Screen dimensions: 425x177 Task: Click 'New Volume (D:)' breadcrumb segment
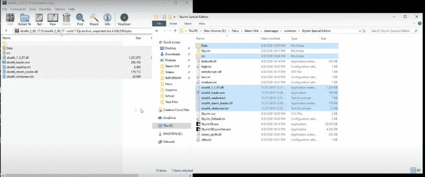(x=215, y=31)
